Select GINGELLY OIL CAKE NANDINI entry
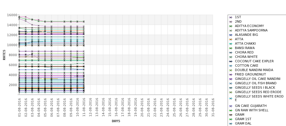The image size is (286, 126). point(258,79)
